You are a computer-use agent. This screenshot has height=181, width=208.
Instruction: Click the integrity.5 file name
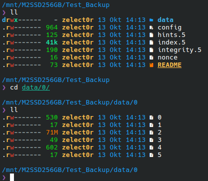click(180, 50)
